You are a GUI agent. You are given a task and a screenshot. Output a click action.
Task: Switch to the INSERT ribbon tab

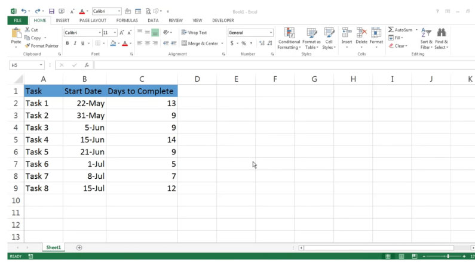[63, 20]
